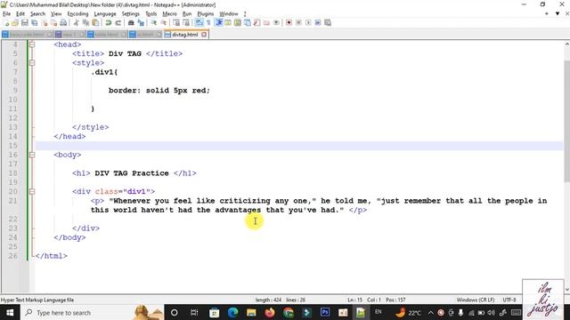Click the vertical scrollbar down arrow
570x320 pixels.
pos(566,290)
